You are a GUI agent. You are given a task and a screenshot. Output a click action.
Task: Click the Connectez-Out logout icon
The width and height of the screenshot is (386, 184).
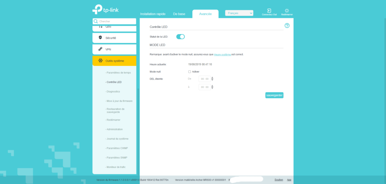(269, 11)
